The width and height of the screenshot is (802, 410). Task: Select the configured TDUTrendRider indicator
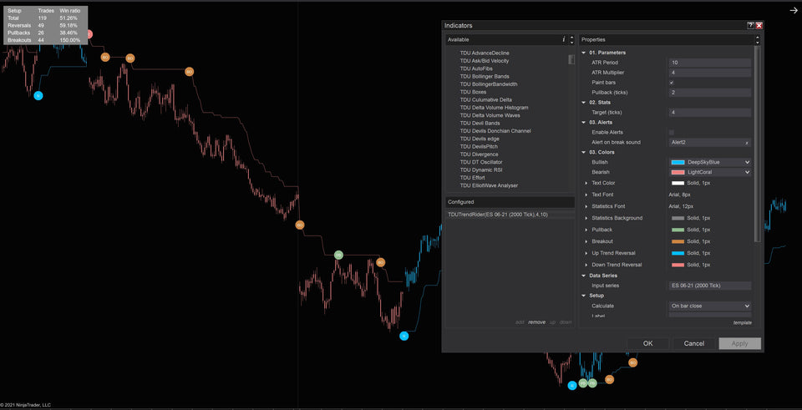point(498,215)
